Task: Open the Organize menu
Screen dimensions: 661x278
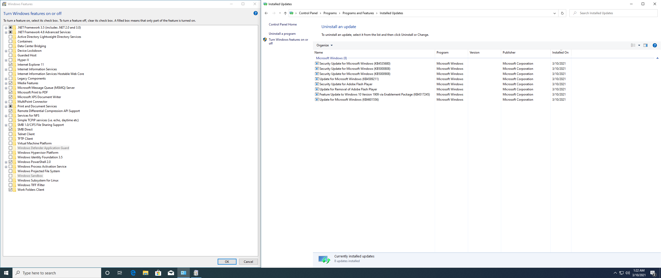Action: [325, 45]
